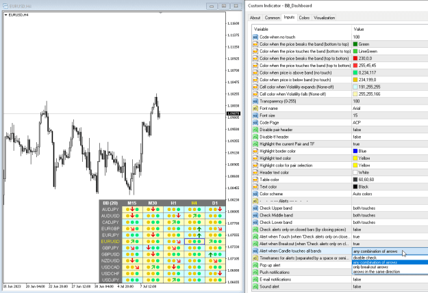Click the icon beside 'Push notifications'

(255, 273)
